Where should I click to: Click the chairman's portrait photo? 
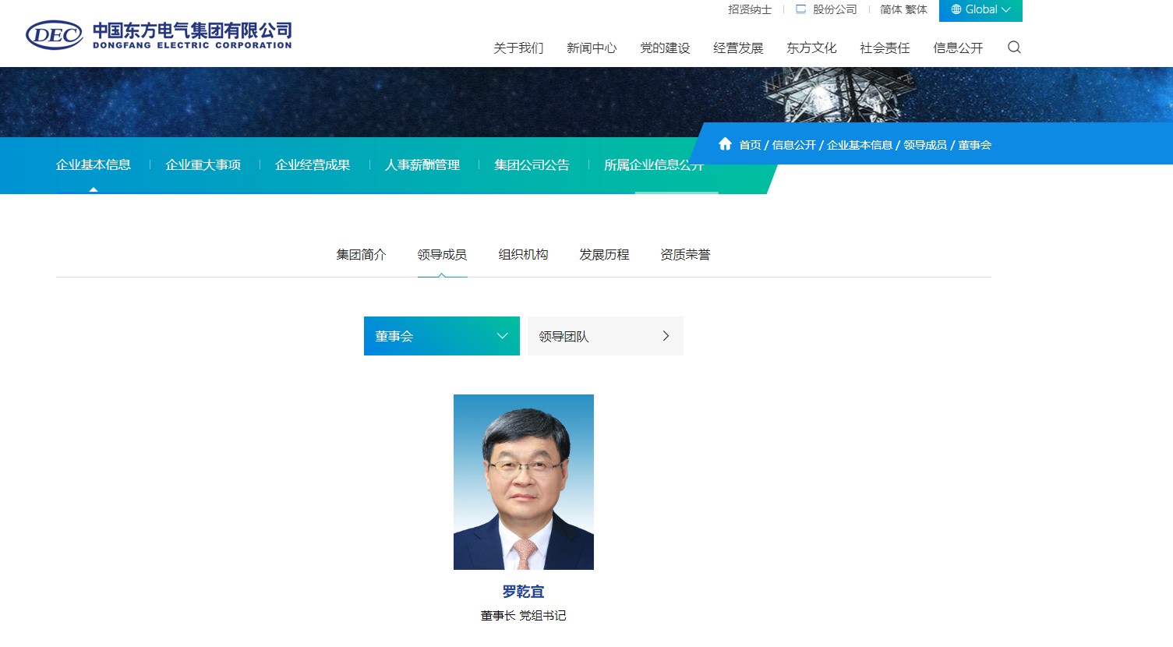coord(523,482)
